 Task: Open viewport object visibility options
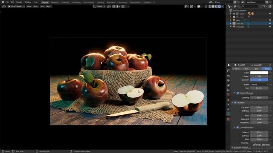click(x=186, y=6)
